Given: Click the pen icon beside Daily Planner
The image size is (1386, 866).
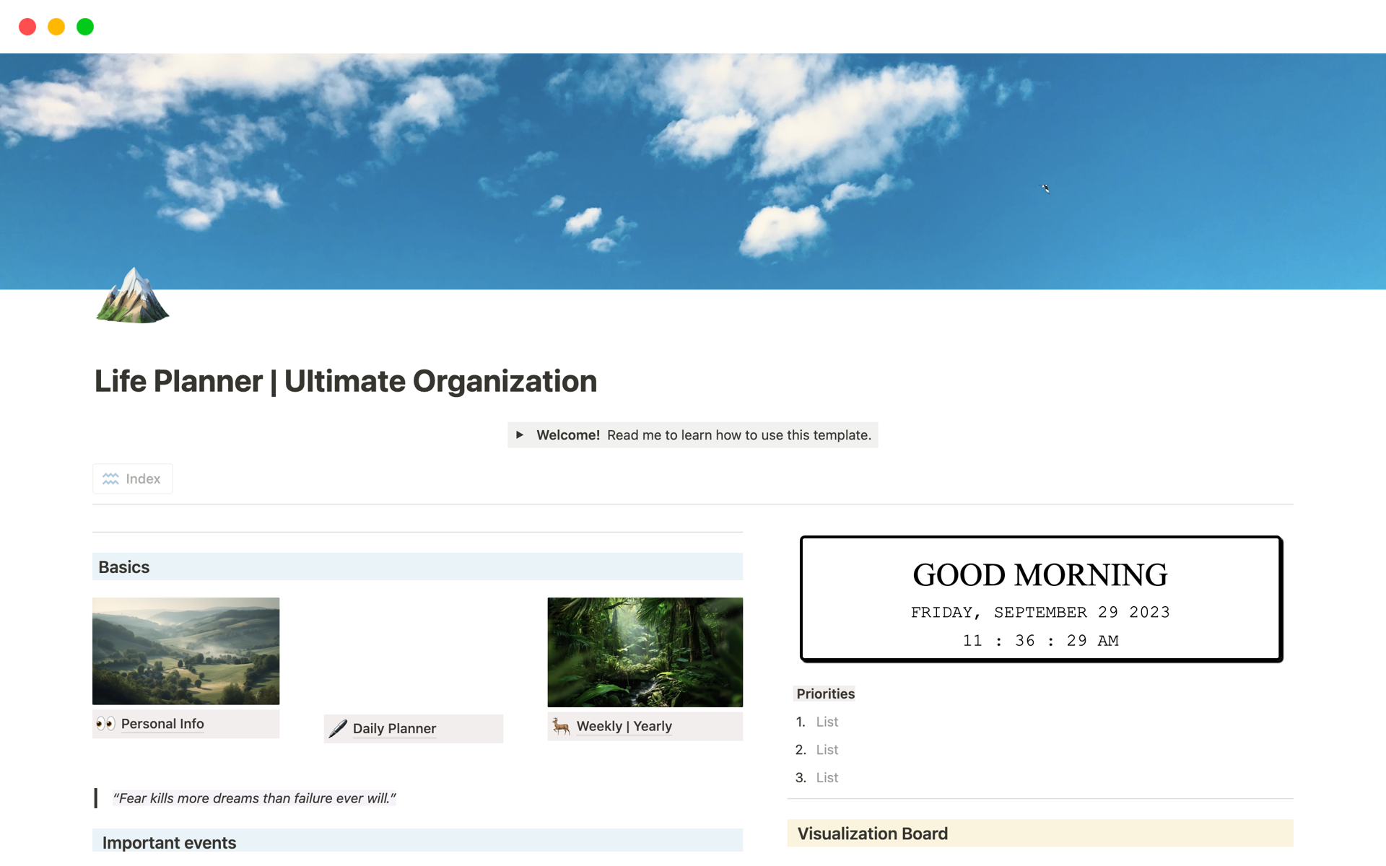Looking at the screenshot, I should 338,729.
